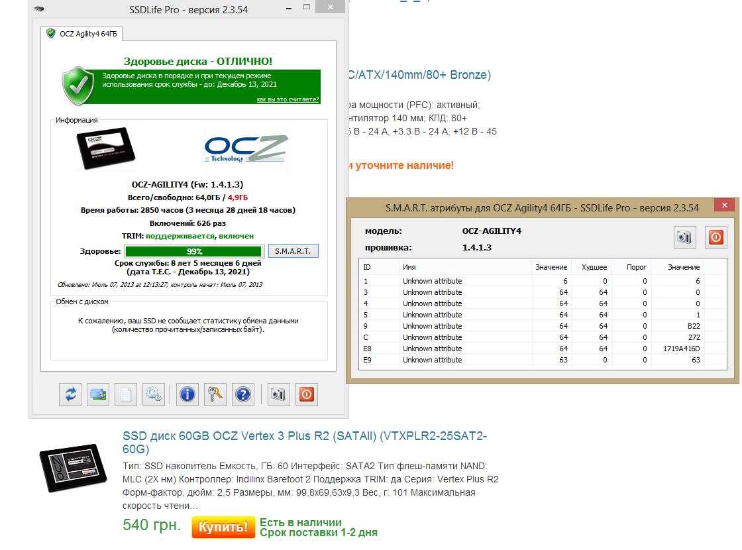Click the OCZ Technology logo

point(246,148)
